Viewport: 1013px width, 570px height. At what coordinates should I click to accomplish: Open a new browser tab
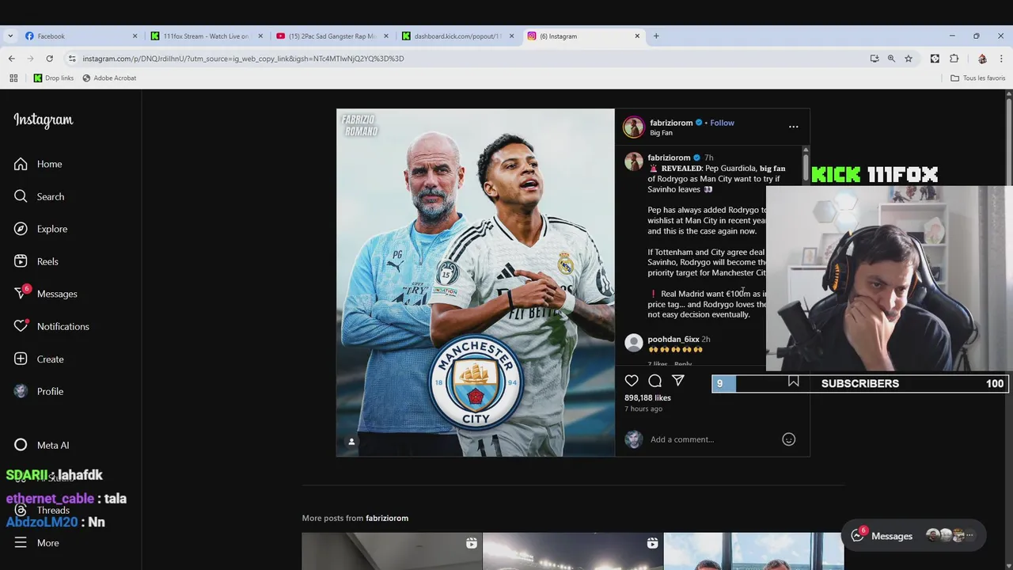pyautogui.click(x=656, y=36)
